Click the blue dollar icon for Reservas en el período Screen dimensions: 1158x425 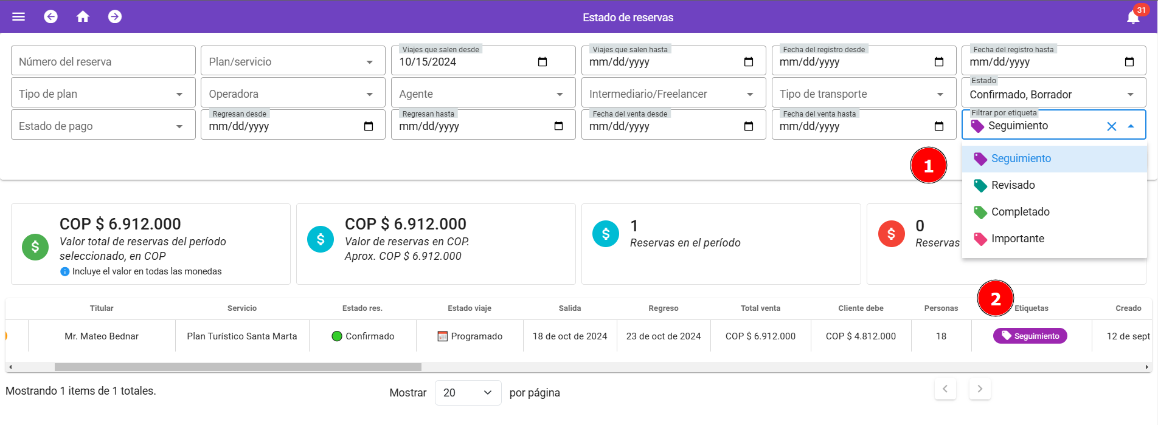pos(606,234)
